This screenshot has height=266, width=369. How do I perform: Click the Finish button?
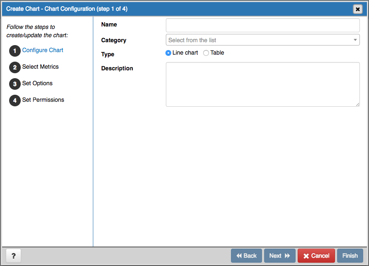[350, 256]
